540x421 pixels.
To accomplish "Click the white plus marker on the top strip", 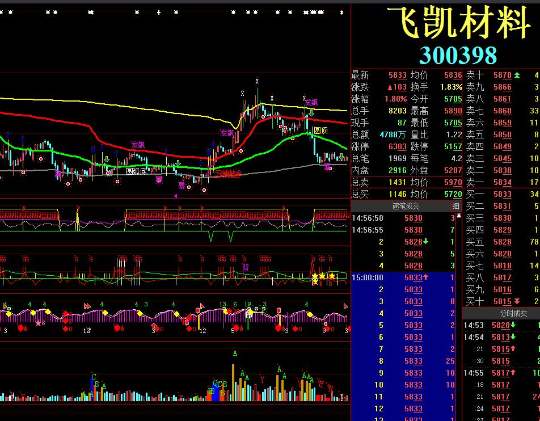I will tap(159, 12).
